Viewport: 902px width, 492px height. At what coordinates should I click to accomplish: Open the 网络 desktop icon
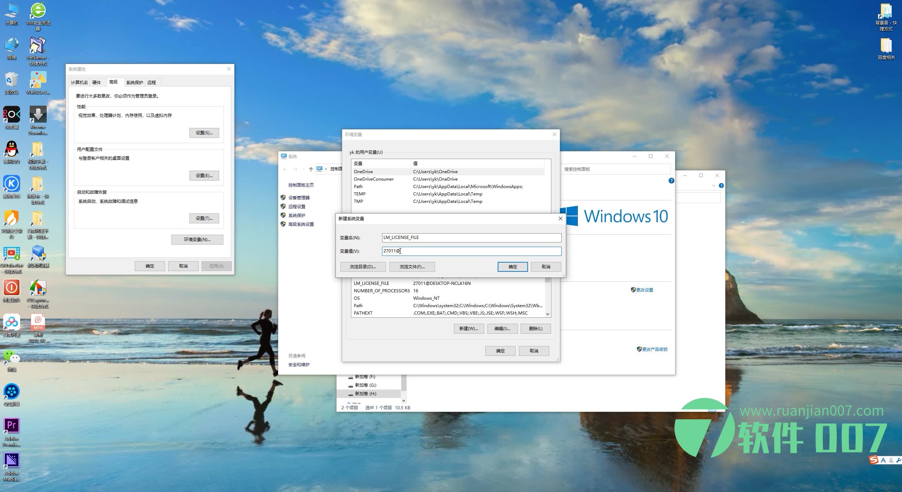pos(12,49)
